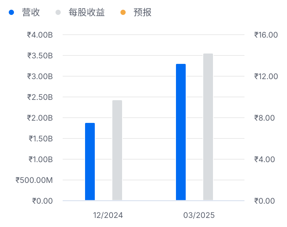Image resolution: width=287 pixels, height=227 pixels.
Task: Click the ₹16.00 right axis label
Action: (x=266, y=35)
